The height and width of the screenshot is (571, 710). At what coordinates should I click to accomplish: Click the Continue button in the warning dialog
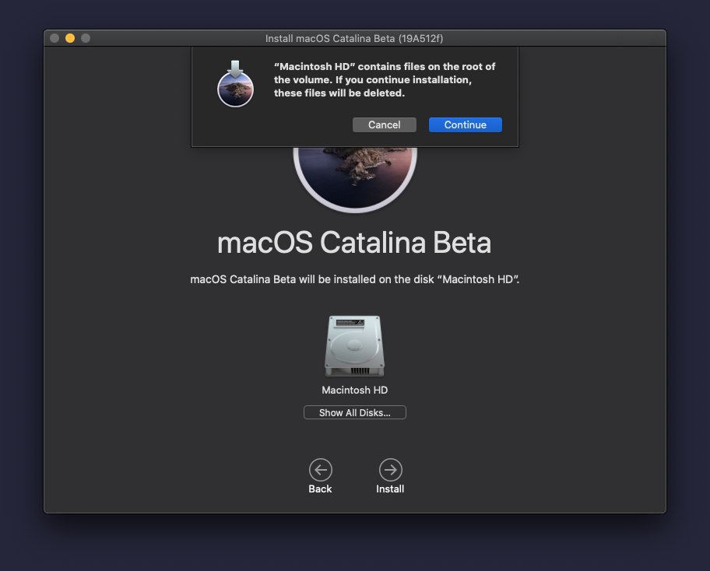465,125
